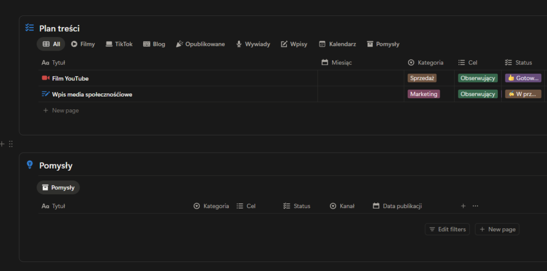Click the Plan treści checklist icon
Screen dimensions: 547x271
(30, 28)
